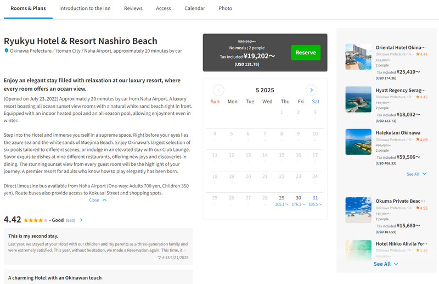Screen dimensions: 439x284
Task: Click the 4.42 rating score
Action: pyautogui.click(x=12, y=219)
